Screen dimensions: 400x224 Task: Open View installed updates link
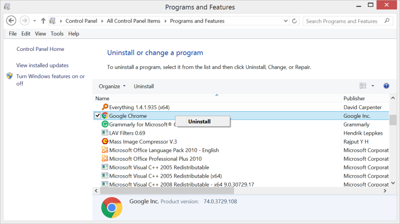[42, 65]
